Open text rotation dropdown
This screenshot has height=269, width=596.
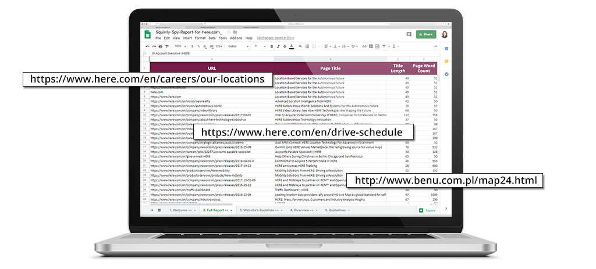click(x=354, y=46)
